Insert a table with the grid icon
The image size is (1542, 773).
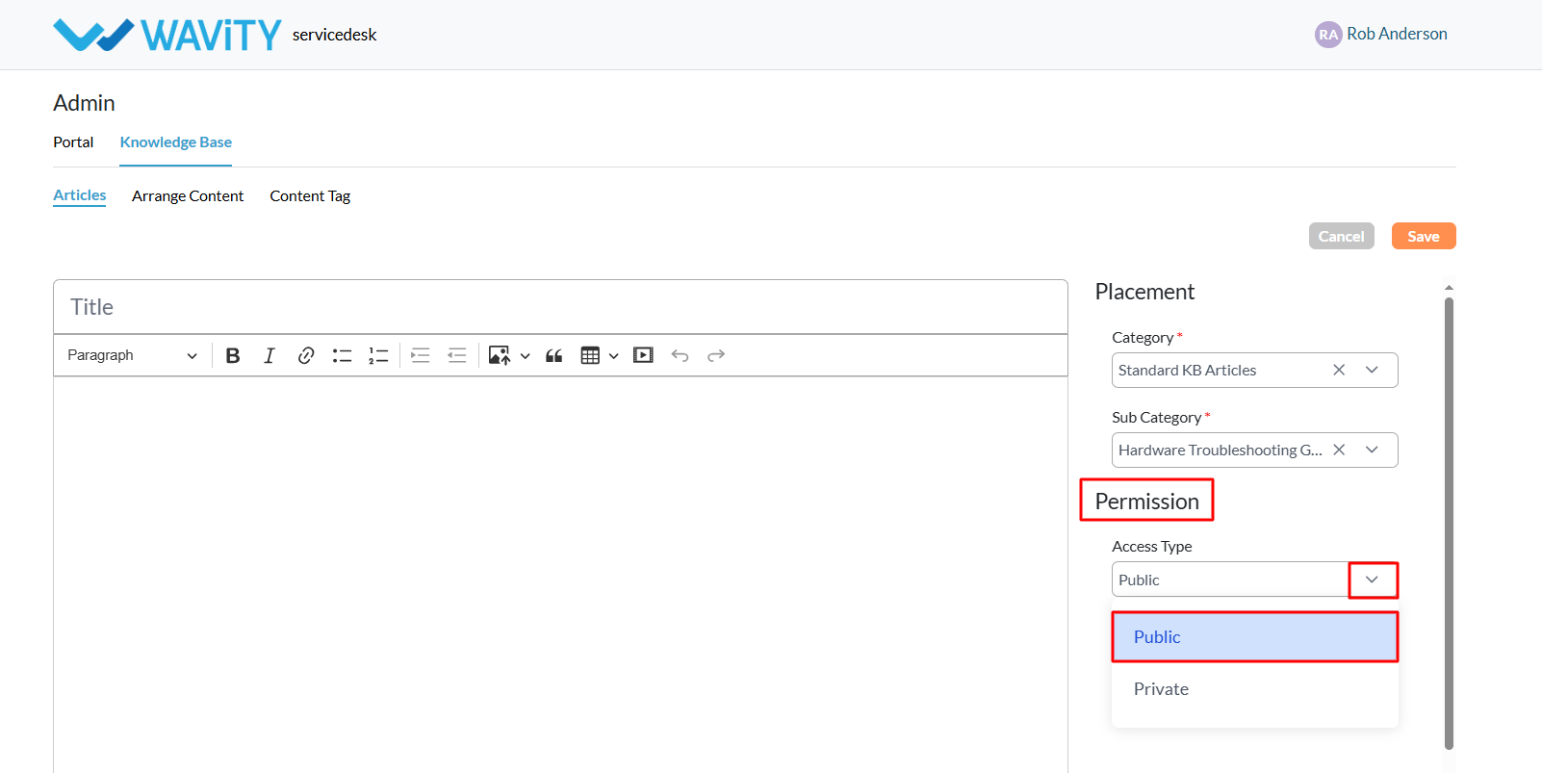click(590, 355)
